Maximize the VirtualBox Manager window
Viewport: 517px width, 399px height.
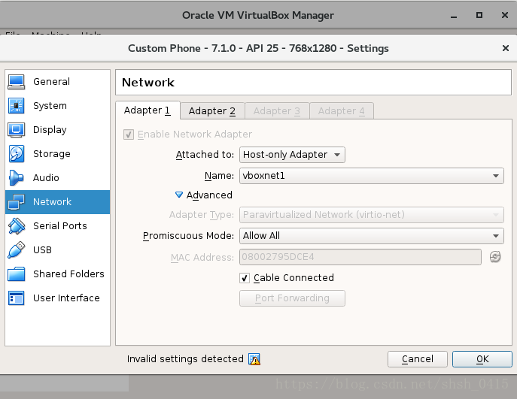(479, 15)
